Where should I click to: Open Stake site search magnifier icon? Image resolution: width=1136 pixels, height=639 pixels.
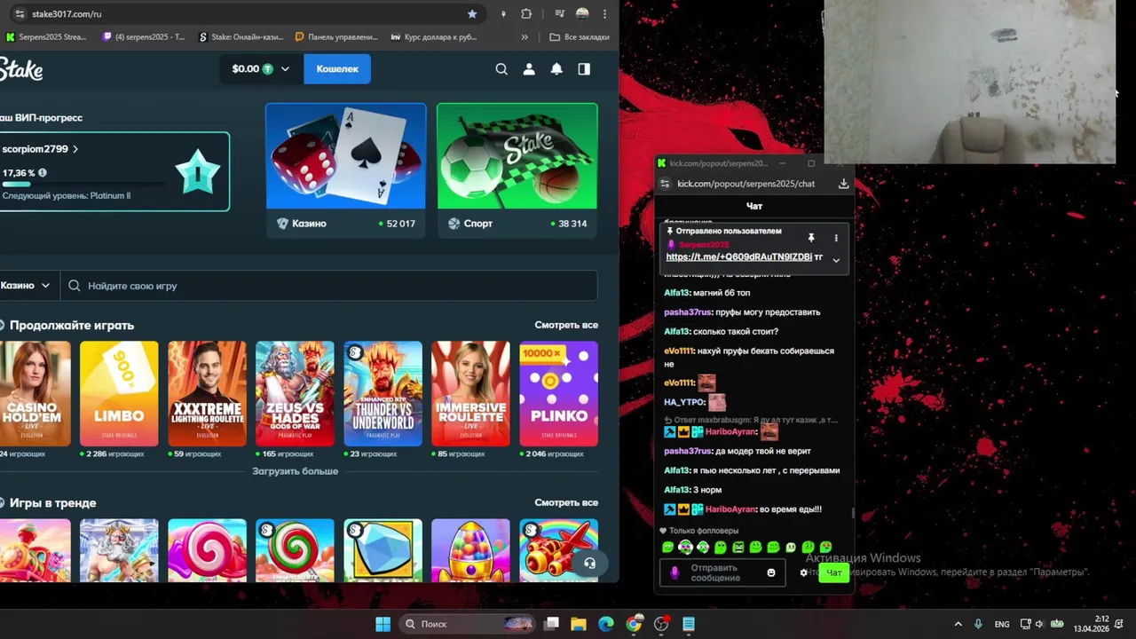(501, 69)
